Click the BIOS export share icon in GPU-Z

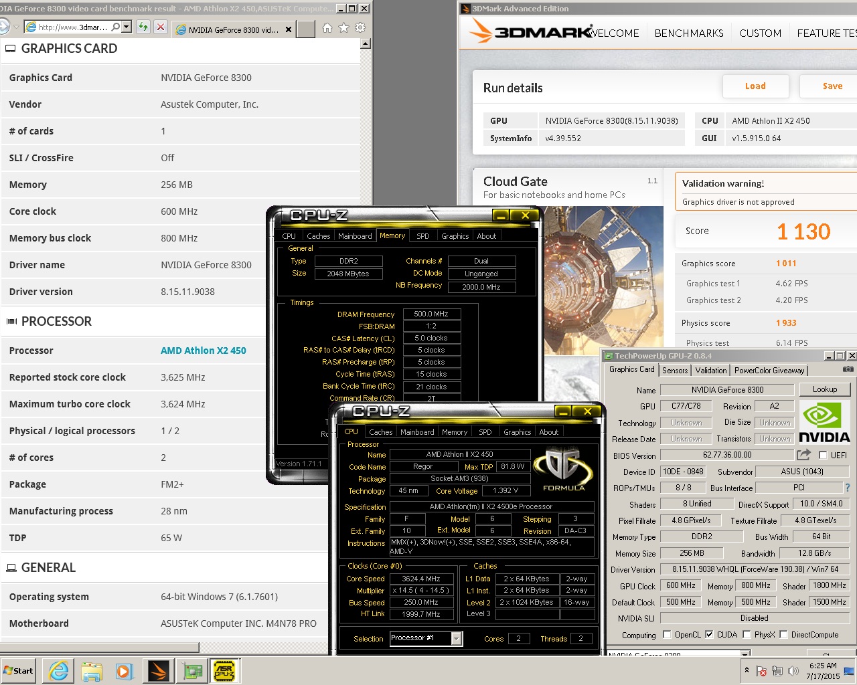803,455
